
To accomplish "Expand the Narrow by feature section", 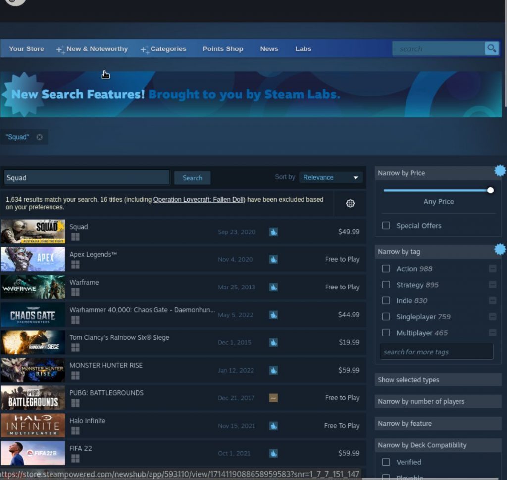I will tap(437, 423).
